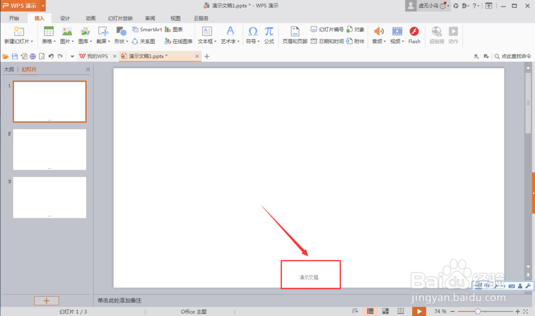Screen dimensions: 535x316
Task: Click the save icon in quick access toolbar
Action: 14,56
